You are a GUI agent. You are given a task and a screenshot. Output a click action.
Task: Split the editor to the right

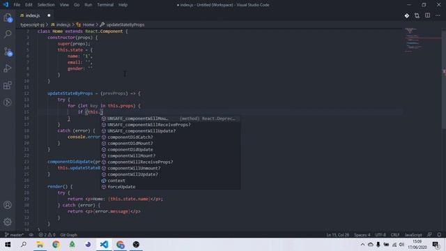(x=427, y=15)
